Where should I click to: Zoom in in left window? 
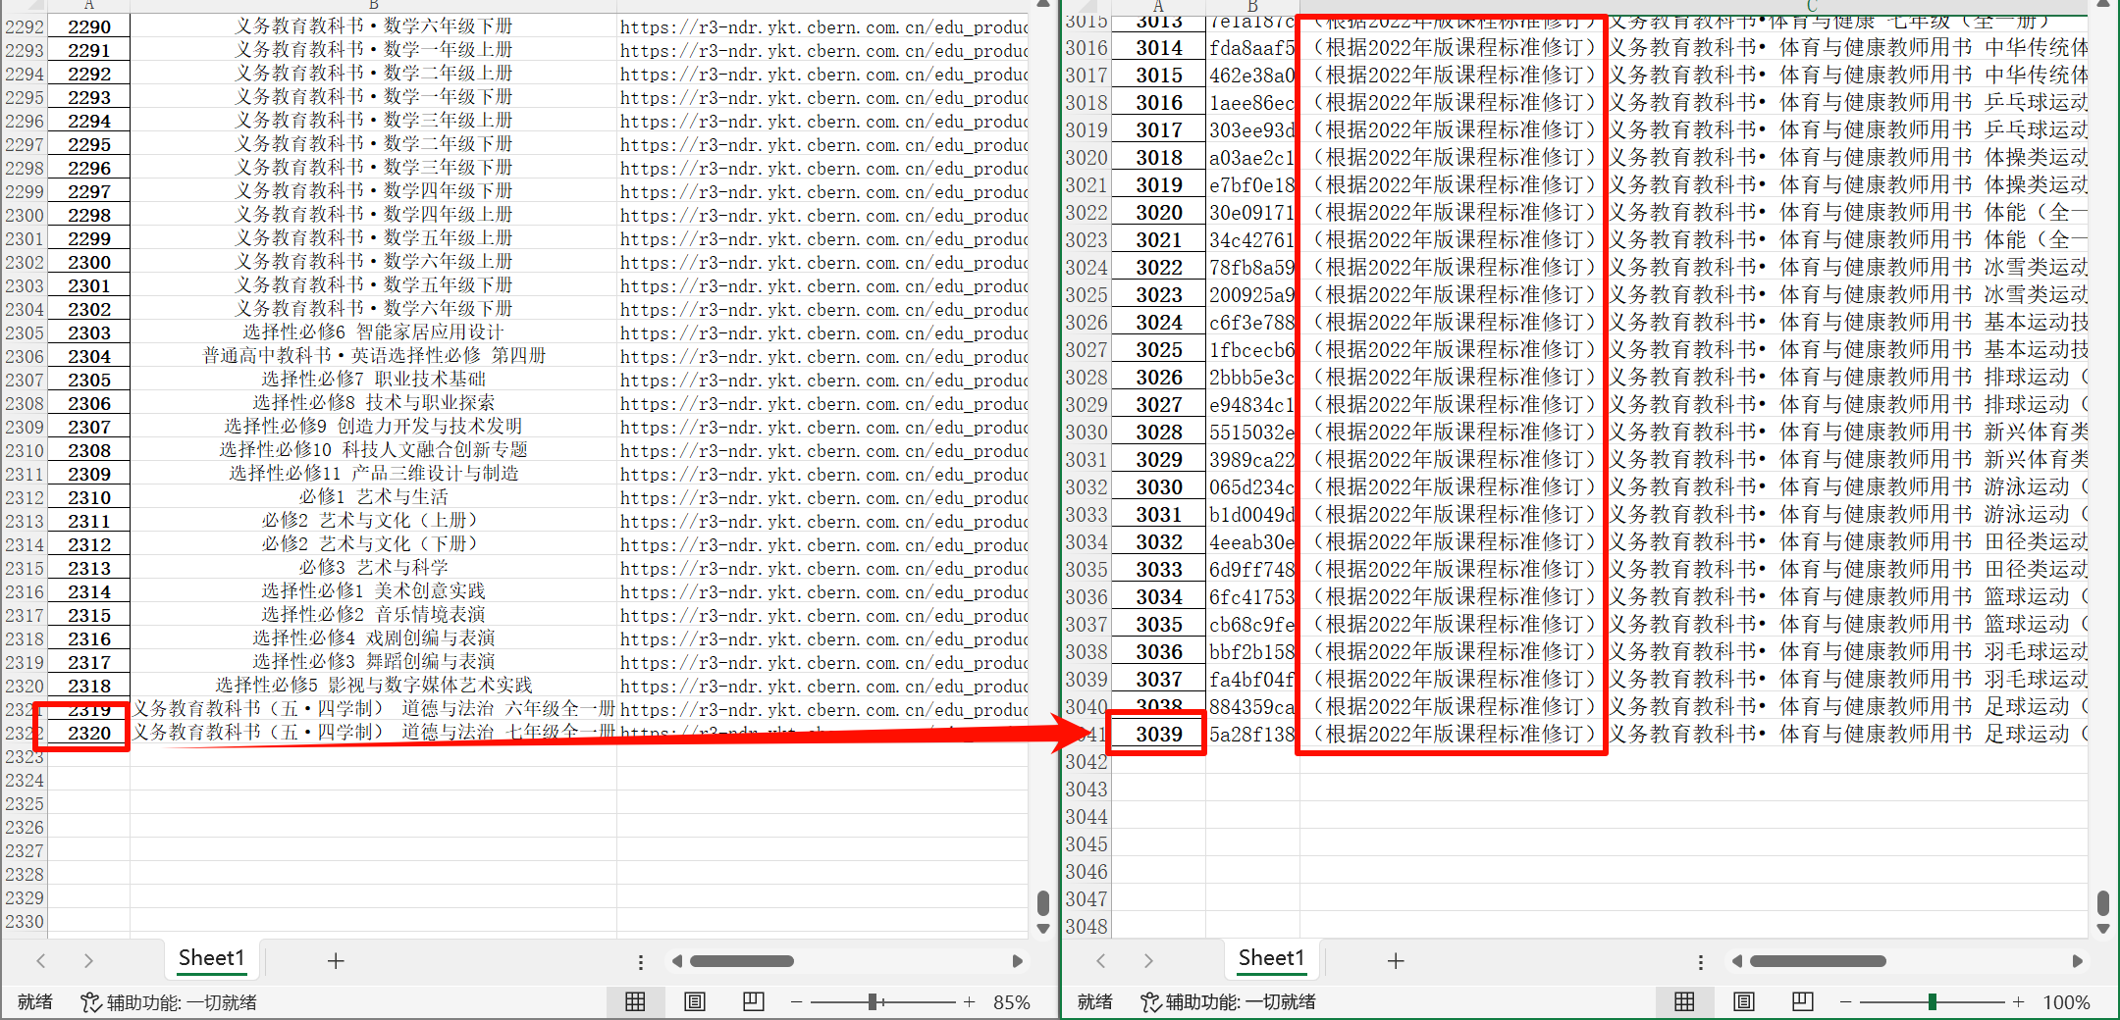[970, 1002]
